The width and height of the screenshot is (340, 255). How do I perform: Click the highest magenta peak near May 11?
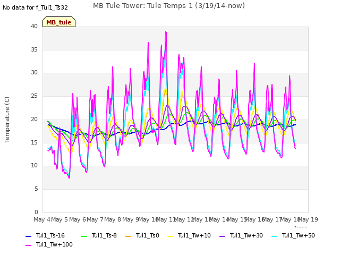(166, 32)
